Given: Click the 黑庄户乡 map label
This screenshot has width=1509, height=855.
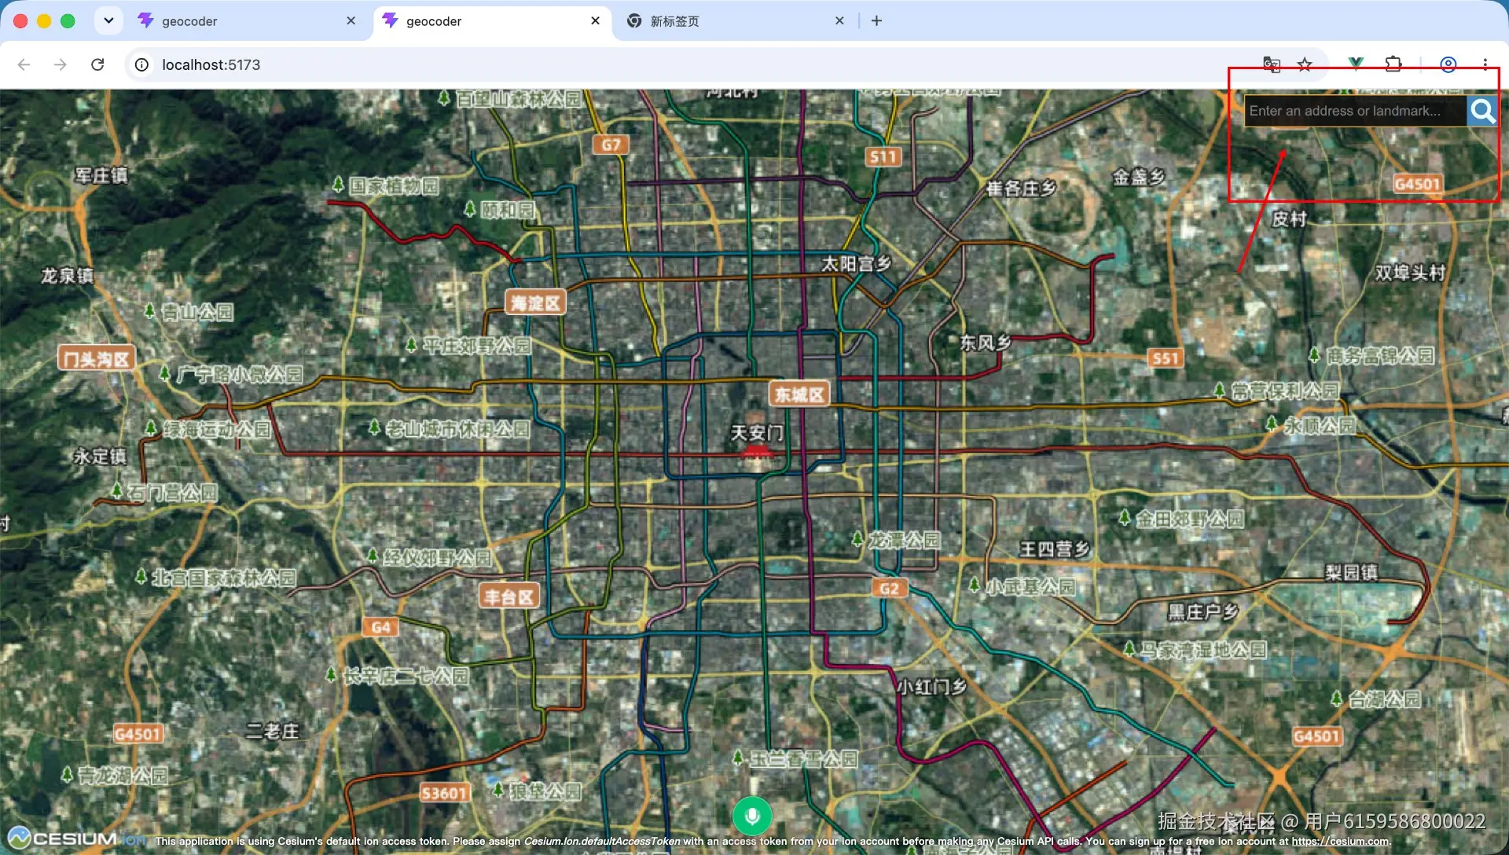Looking at the screenshot, I should pos(1202,611).
